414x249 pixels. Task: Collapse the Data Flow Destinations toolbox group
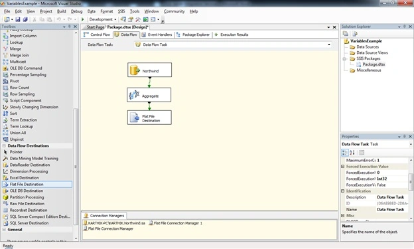click(x=4, y=145)
